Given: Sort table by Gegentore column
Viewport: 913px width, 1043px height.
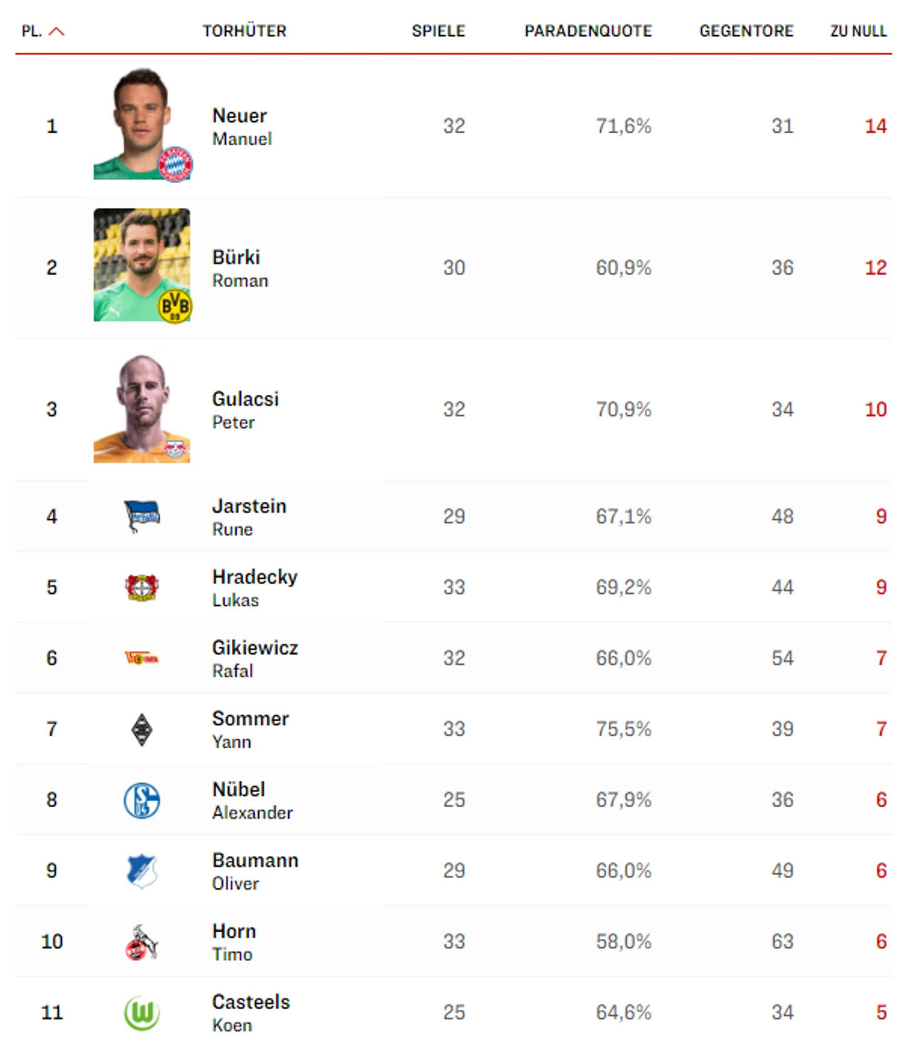Looking at the screenshot, I should tap(746, 31).
